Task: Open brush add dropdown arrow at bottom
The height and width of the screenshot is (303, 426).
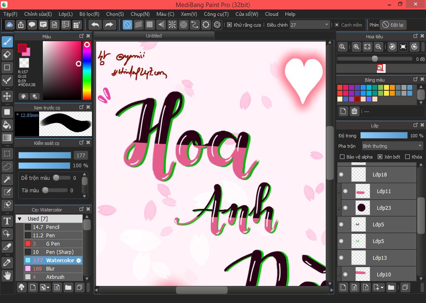Action: point(48,287)
